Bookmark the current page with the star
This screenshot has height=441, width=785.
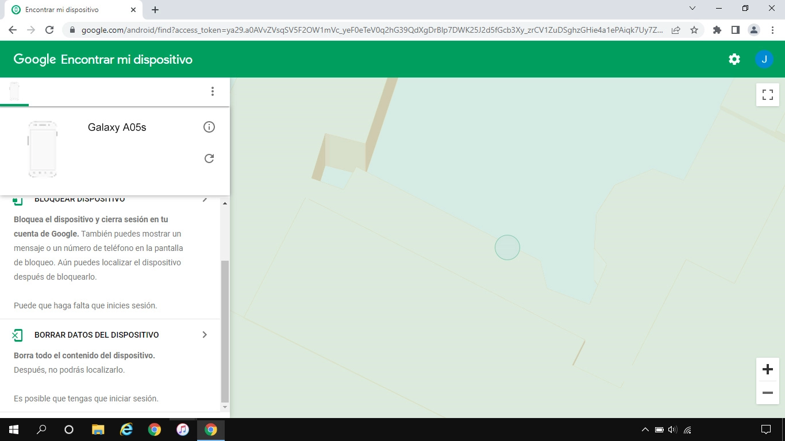click(x=695, y=29)
